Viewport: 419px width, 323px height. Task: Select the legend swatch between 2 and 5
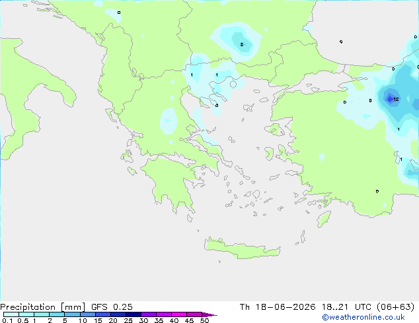click(x=57, y=314)
